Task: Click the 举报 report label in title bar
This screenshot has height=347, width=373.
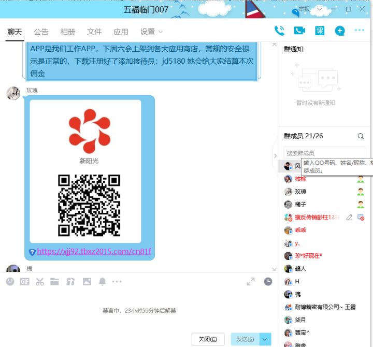Action: [x=304, y=9]
